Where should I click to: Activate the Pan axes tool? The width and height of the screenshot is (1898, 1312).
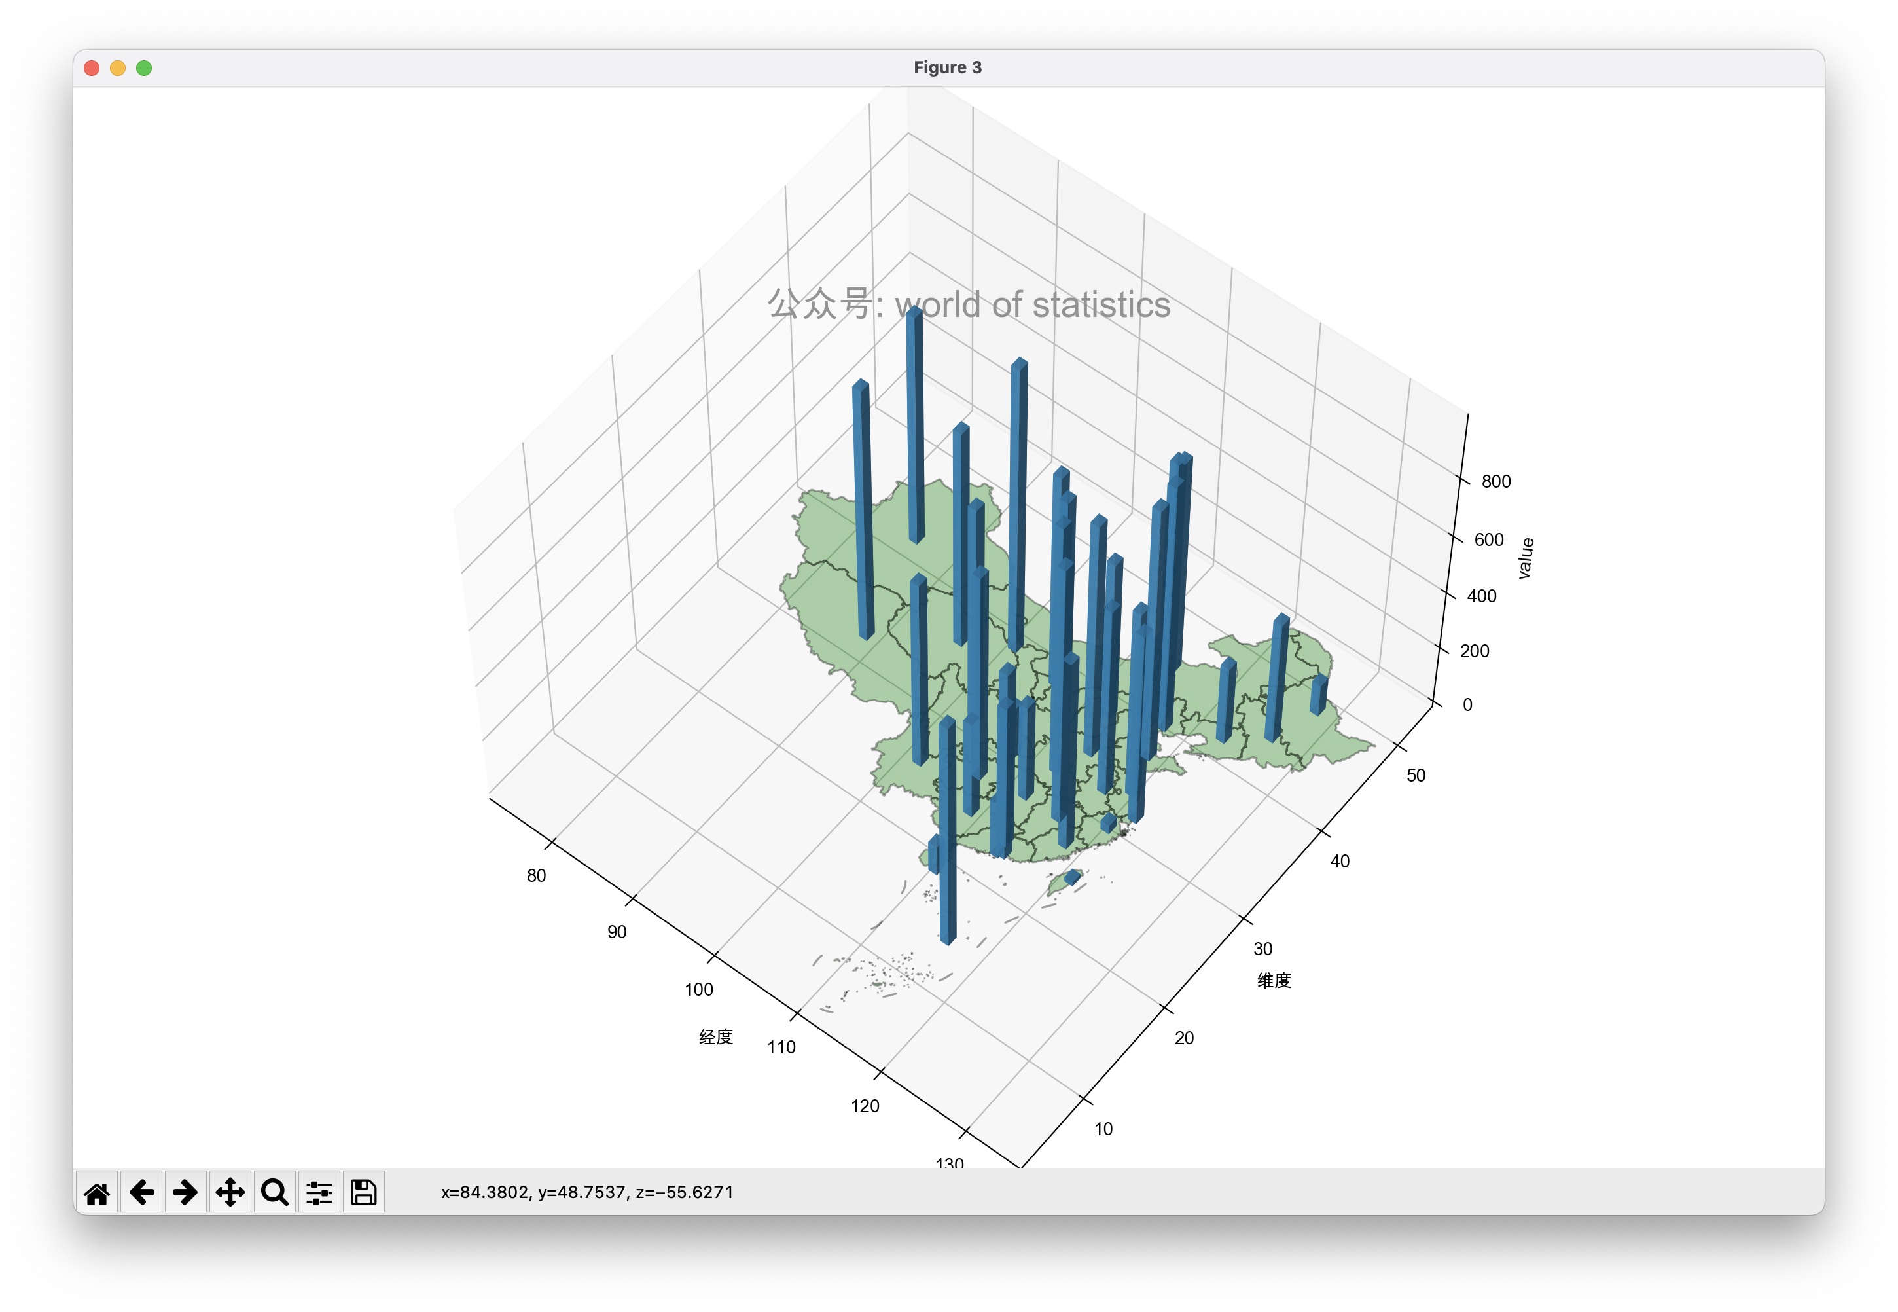click(x=230, y=1192)
